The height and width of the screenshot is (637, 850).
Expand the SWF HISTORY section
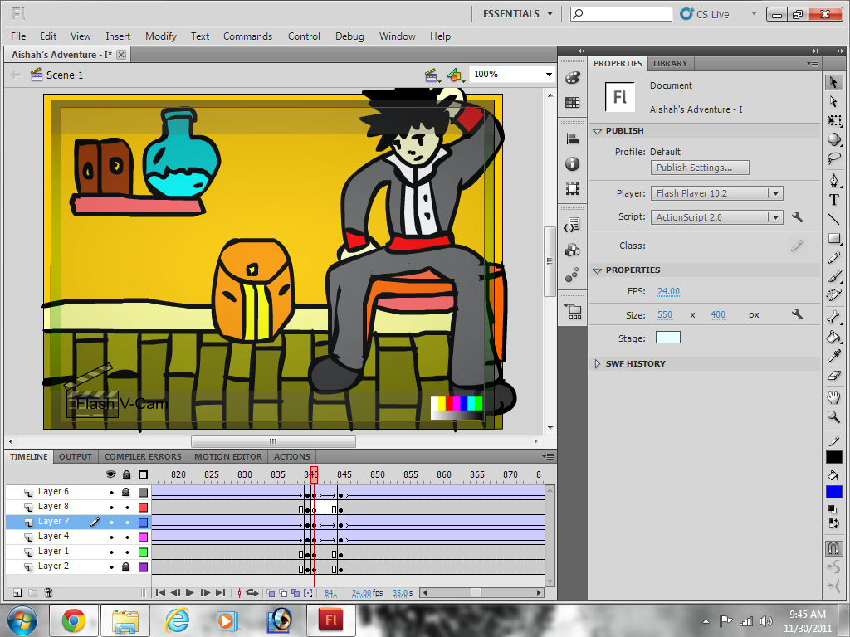(x=598, y=363)
